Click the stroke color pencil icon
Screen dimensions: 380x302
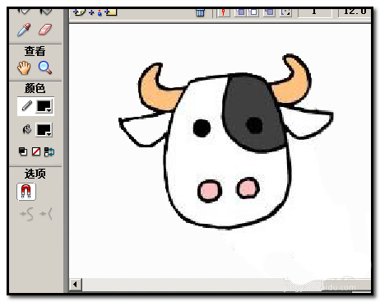(26, 106)
